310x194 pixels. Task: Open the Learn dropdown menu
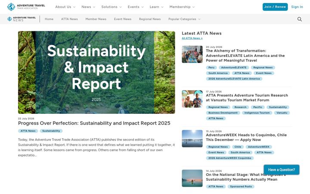[157, 7]
